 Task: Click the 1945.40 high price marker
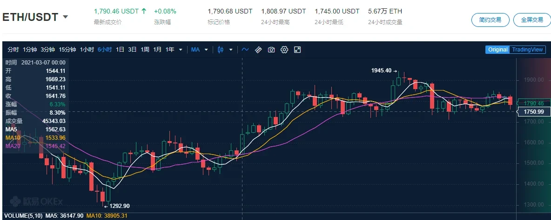[381, 71]
